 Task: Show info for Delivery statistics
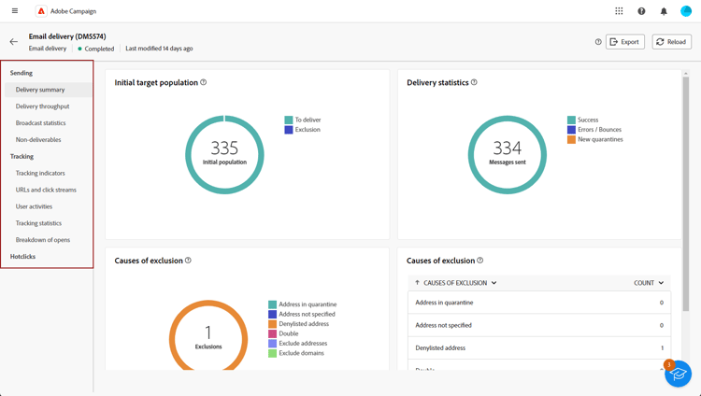pos(475,82)
